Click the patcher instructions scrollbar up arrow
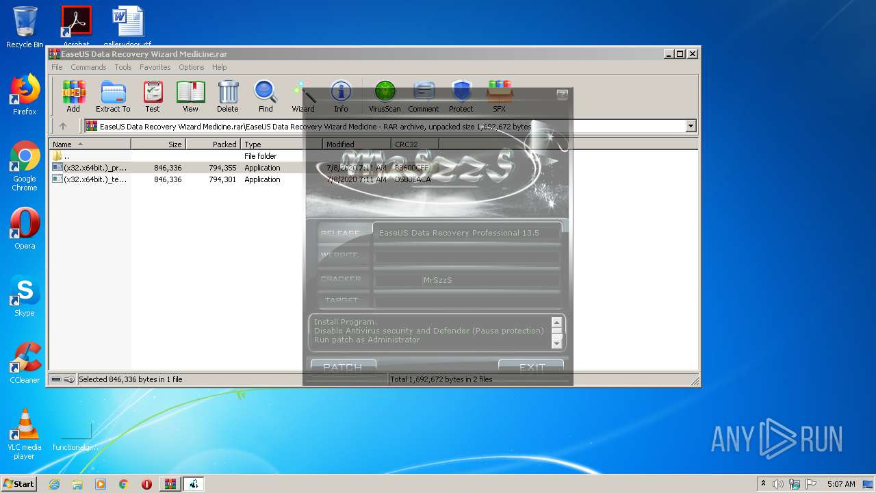This screenshot has height=493, width=876. [556, 322]
